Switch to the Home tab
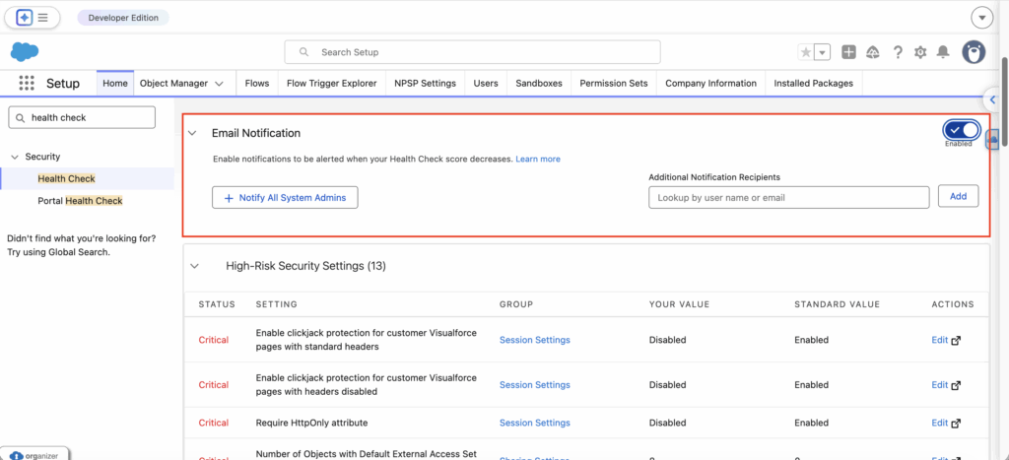 [x=115, y=83]
